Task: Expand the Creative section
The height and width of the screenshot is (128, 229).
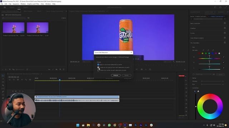Action: tap(193, 28)
